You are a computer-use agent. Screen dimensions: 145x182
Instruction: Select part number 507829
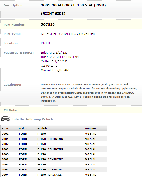pos(48,25)
